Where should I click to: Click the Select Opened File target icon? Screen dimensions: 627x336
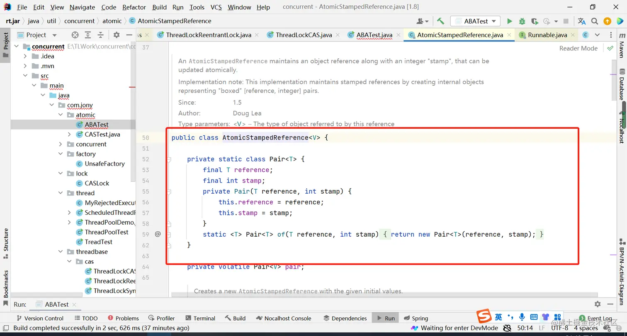pos(75,35)
